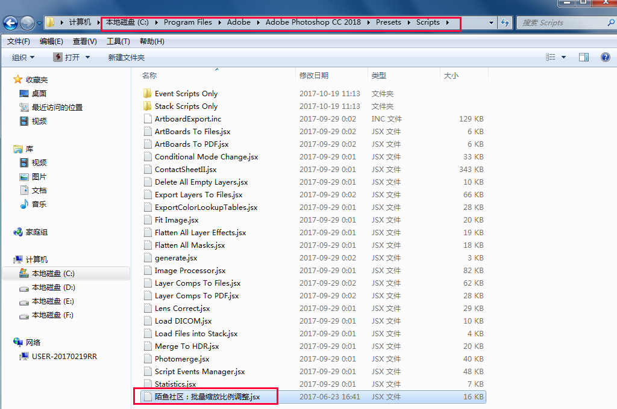Viewport: 617px width, 409px height.
Task: Select 库 in the navigation pane
Action: coord(30,149)
